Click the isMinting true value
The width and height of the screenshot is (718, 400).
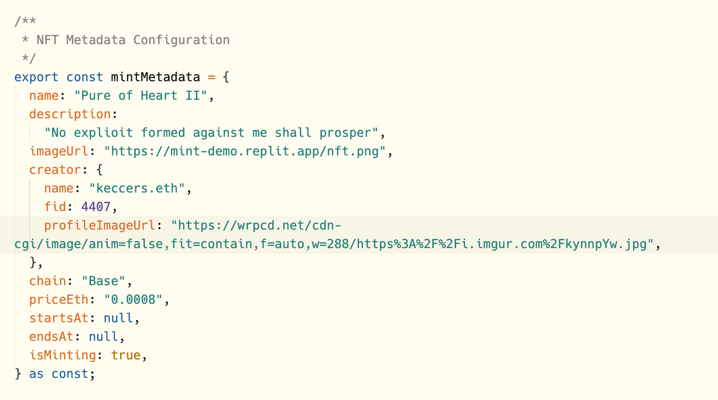(x=126, y=355)
